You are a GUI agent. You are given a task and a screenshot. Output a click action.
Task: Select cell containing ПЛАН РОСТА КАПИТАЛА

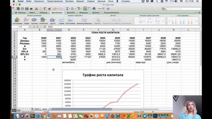click(105, 33)
